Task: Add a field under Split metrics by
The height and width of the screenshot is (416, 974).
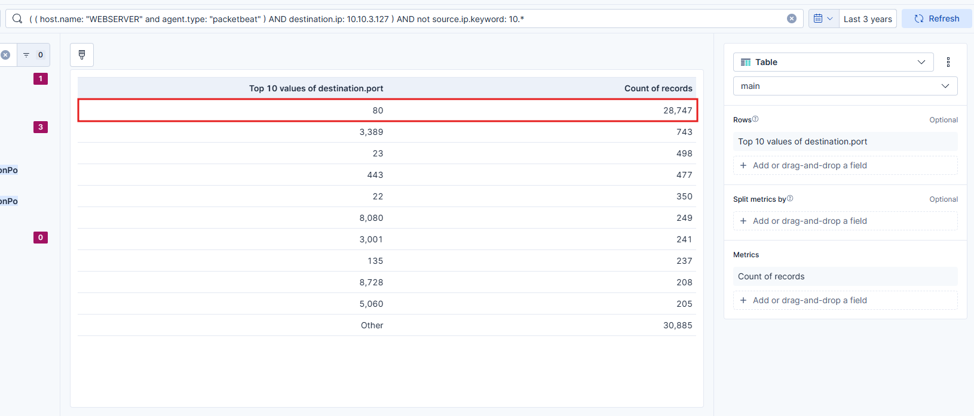Action: [845, 221]
